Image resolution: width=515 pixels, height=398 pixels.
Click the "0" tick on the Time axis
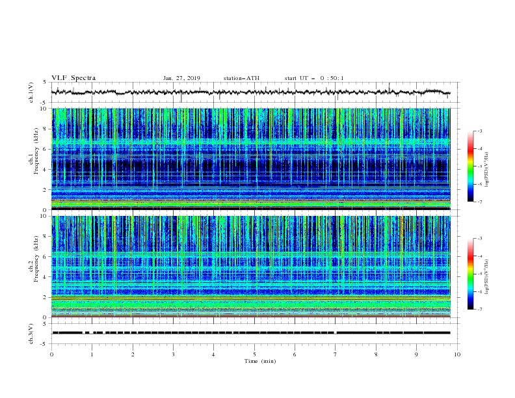pos(51,354)
